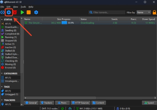
Task: Select the Downloading status filter
Action: (x=10, y=27)
